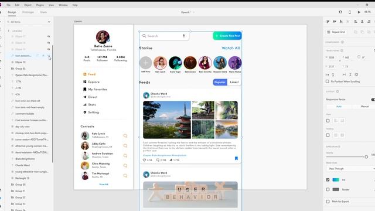Viewport: 375px width, 211px height.
Task: Click the bookmark icon on the first post
Action: coord(236,158)
